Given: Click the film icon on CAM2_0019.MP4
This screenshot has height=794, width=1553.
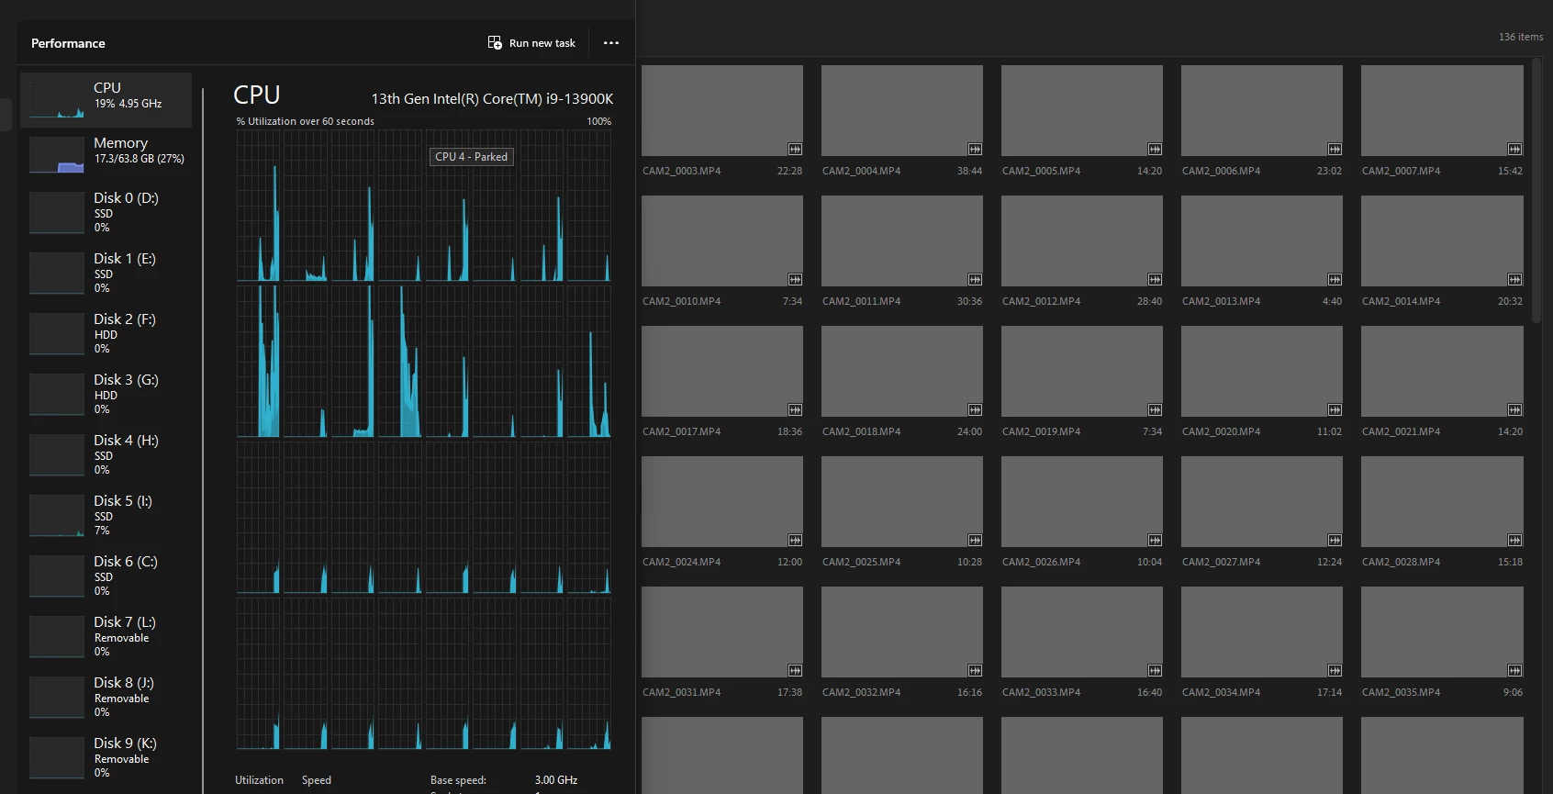Looking at the screenshot, I should coord(1155,409).
